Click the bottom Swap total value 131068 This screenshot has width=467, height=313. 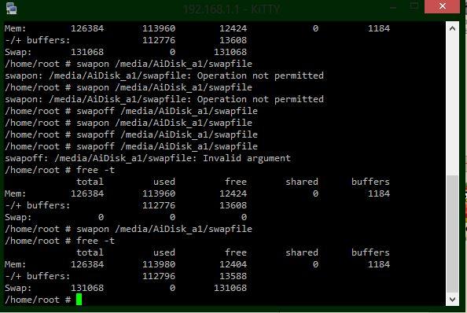click(87, 288)
